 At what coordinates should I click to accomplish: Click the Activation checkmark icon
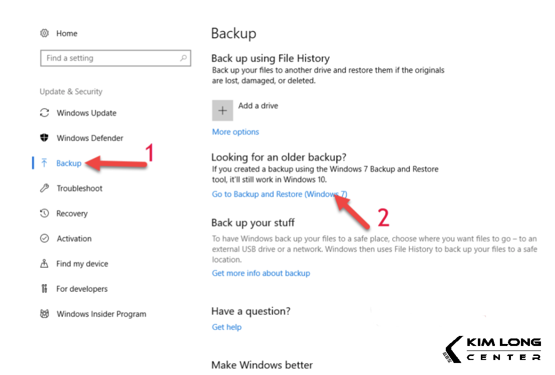[x=45, y=238]
